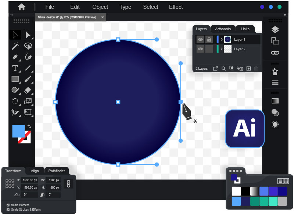Select the Shaper tool
The image size is (294, 215).
point(15,90)
